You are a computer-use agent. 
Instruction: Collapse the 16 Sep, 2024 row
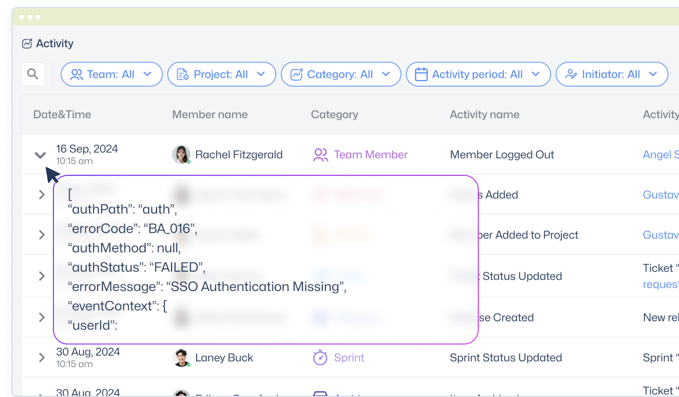[40, 155]
